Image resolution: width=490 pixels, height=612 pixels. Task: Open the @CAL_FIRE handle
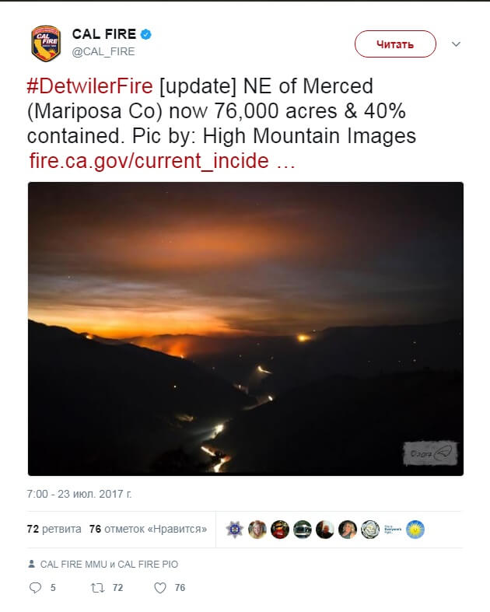click(x=103, y=51)
